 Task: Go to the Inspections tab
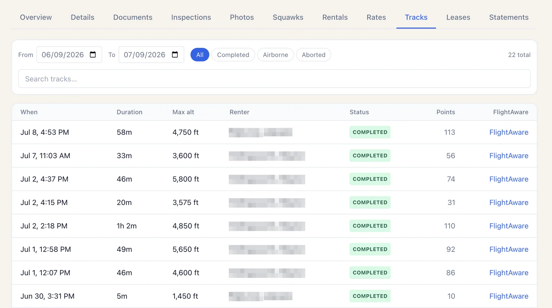pos(191,17)
